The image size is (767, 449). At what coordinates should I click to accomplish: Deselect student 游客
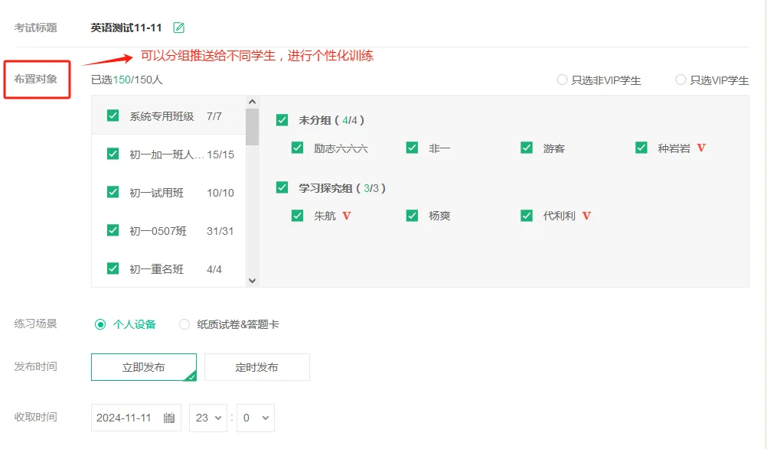526,148
